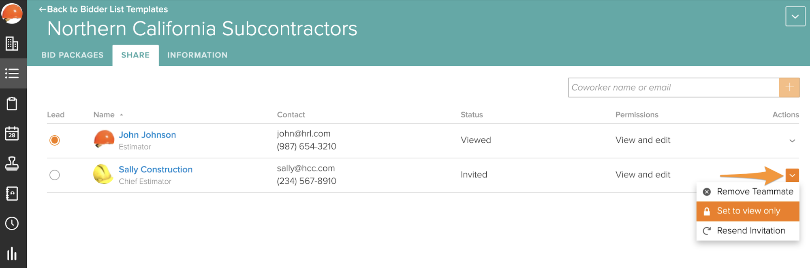810x268 pixels.
Task: Open the top-right header dropdown
Action: coord(795,17)
